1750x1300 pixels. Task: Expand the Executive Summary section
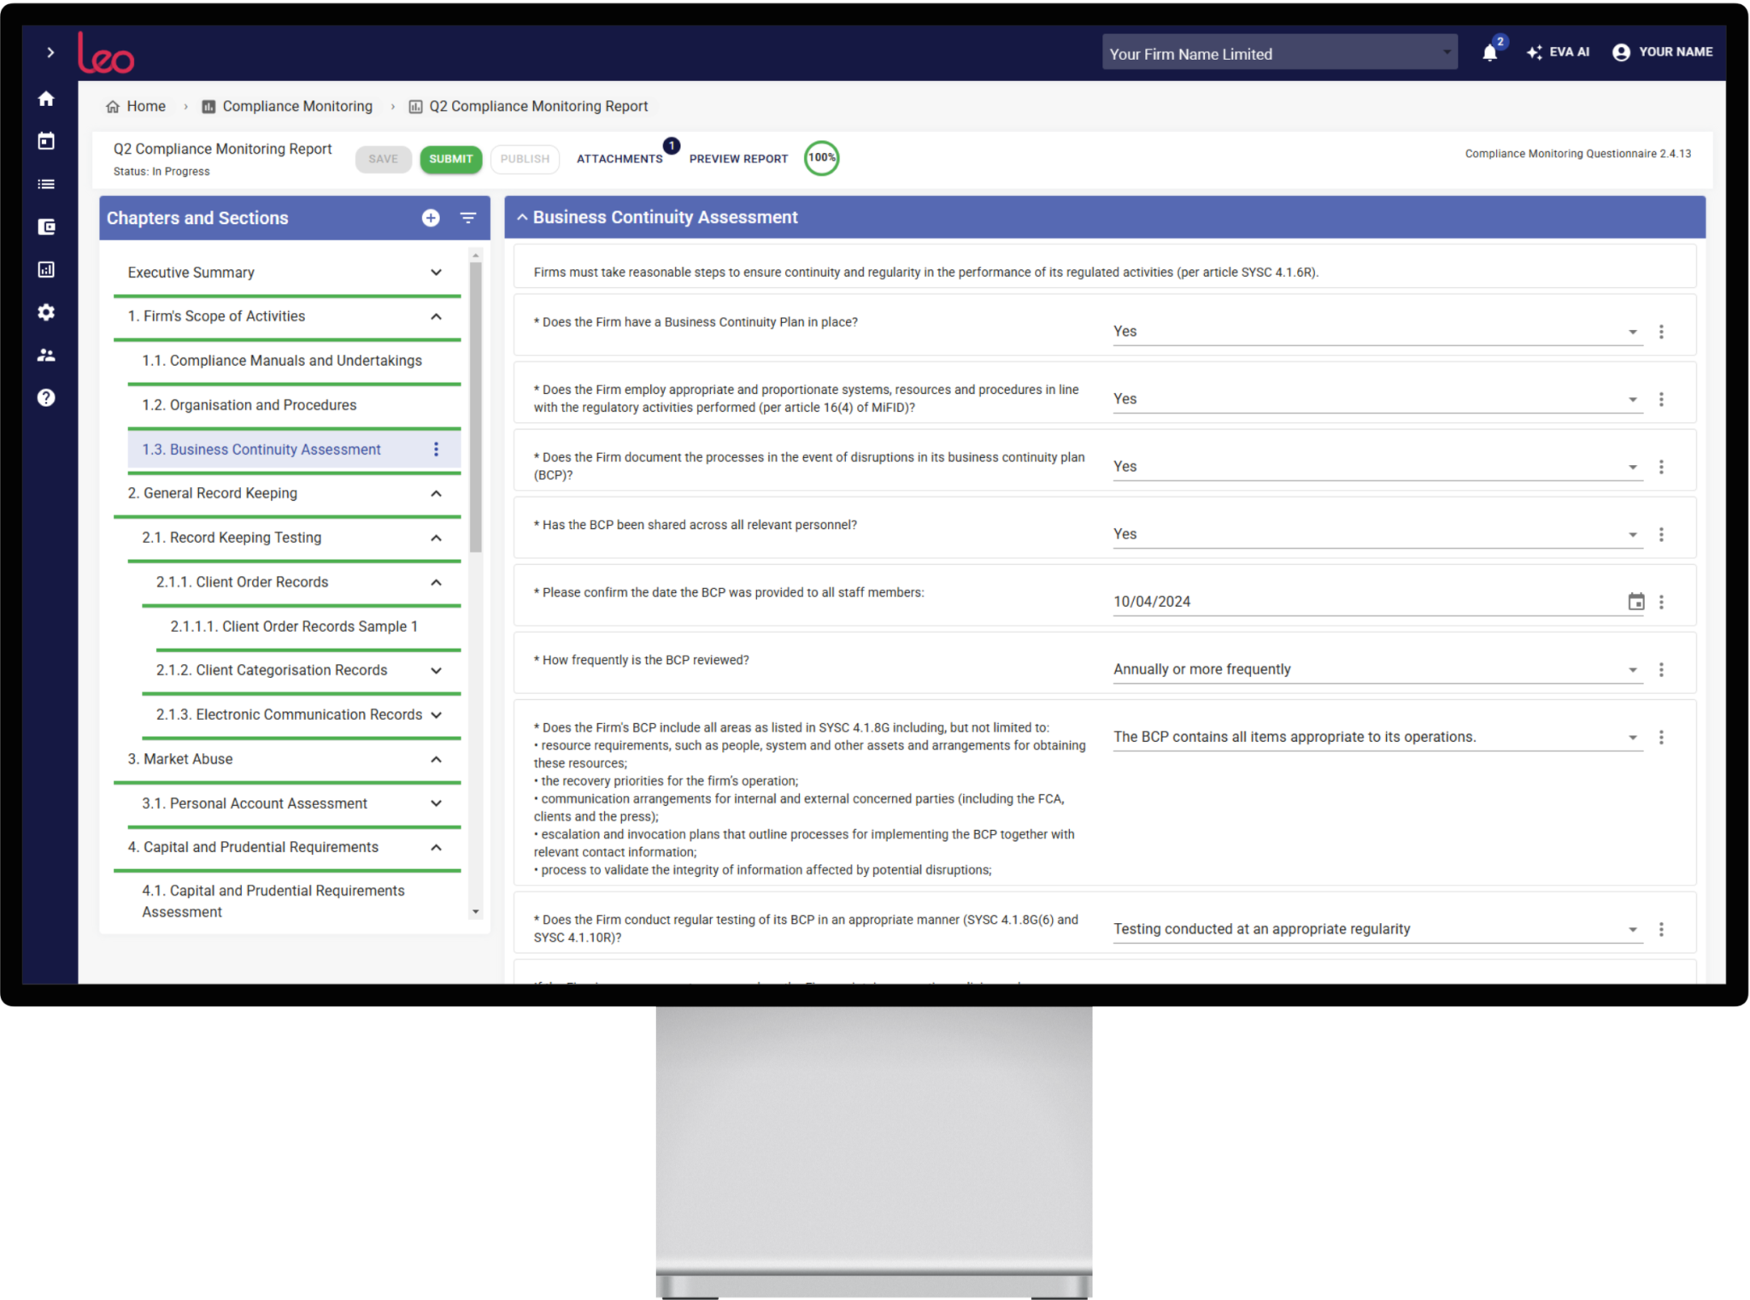click(x=437, y=272)
